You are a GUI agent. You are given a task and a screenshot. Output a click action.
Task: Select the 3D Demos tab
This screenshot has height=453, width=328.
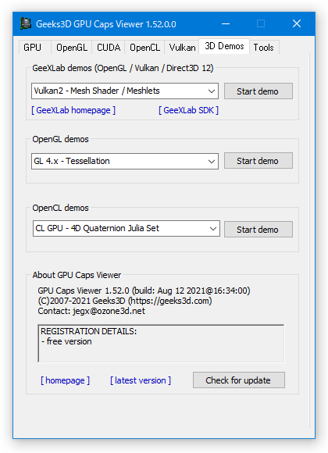224,46
